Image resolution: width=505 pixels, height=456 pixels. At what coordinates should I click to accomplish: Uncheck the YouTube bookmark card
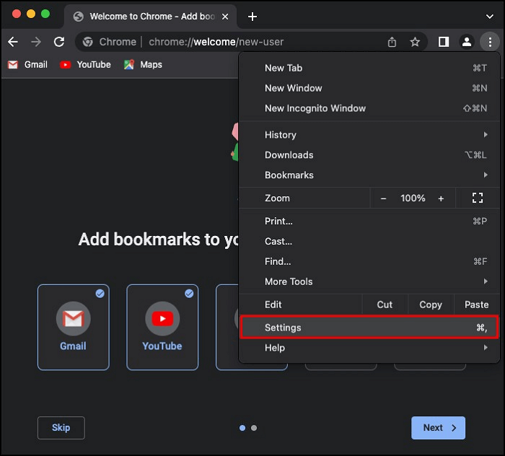pos(162,327)
